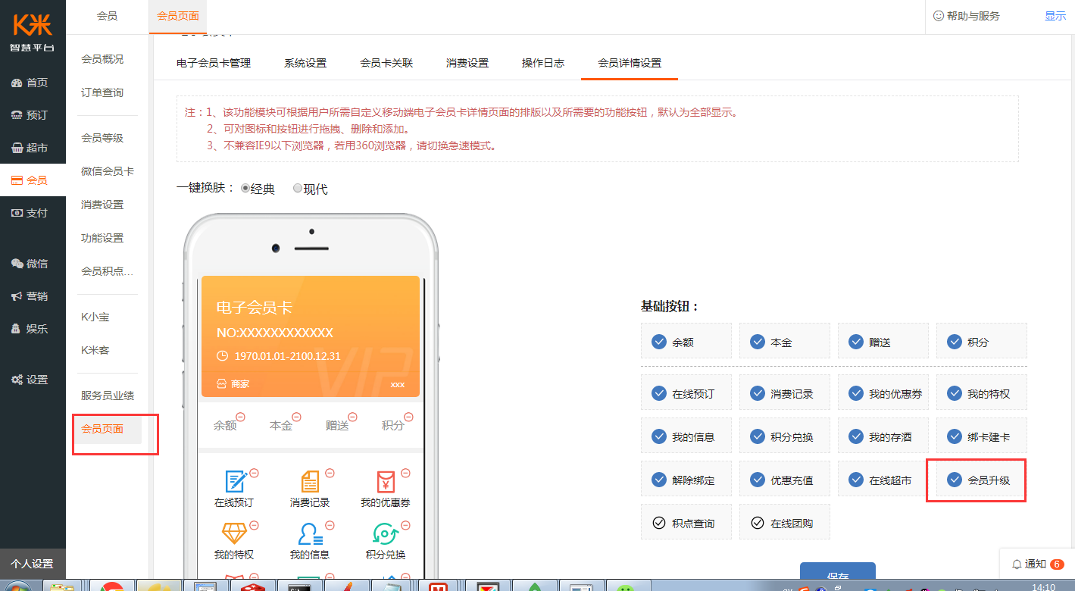Select the 会员详情设置 tab
This screenshot has width=1075, height=591.
(630, 63)
